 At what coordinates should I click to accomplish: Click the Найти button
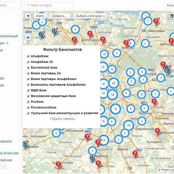tap(40, 16)
